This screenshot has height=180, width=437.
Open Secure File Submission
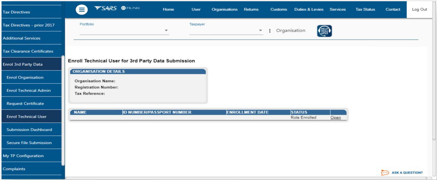coord(31,143)
